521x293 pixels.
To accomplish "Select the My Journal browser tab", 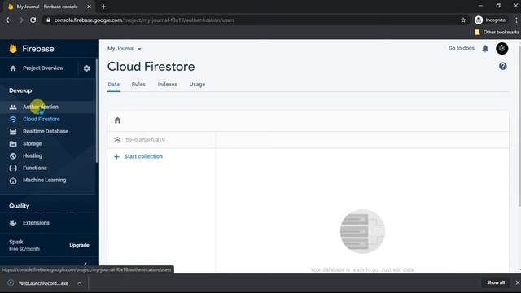I will pyautogui.click(x=47, y=7).
